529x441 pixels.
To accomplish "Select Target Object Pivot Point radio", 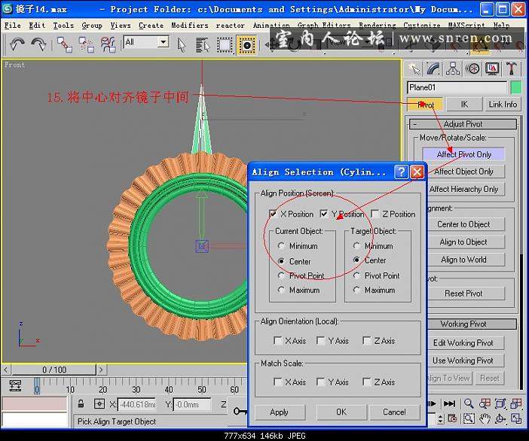I will tap(356, 275).
